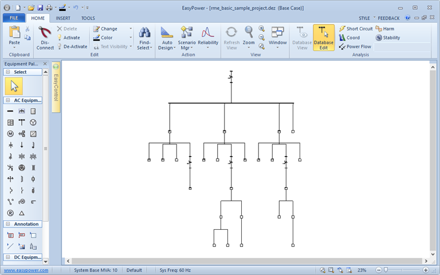Screen dimensions: 440x275
Task: Open the Find-Select dropdown
Action: tap(144, 38)
